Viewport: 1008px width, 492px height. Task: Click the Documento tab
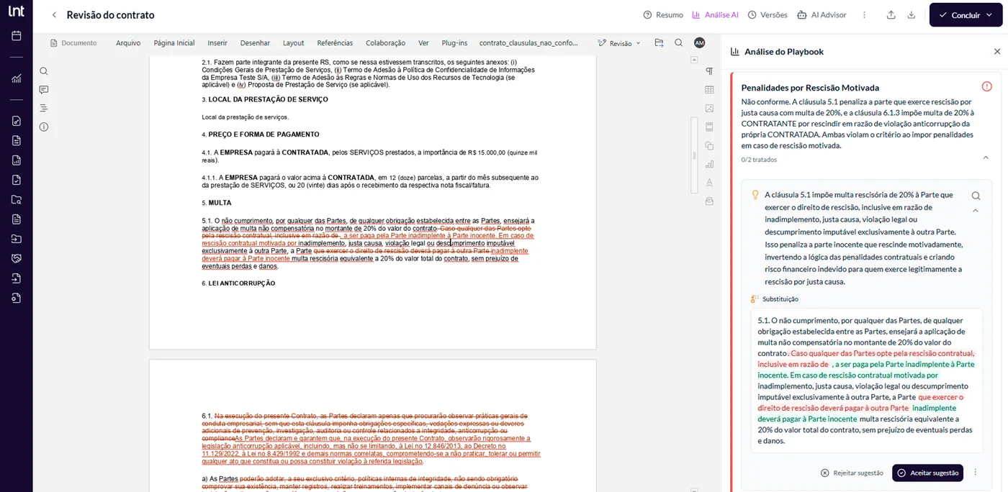(x=73, y=43)
